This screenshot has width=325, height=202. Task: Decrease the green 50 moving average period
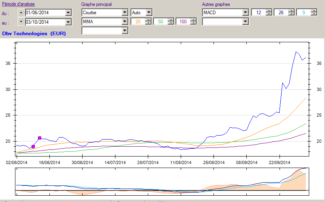pos(171,23)
